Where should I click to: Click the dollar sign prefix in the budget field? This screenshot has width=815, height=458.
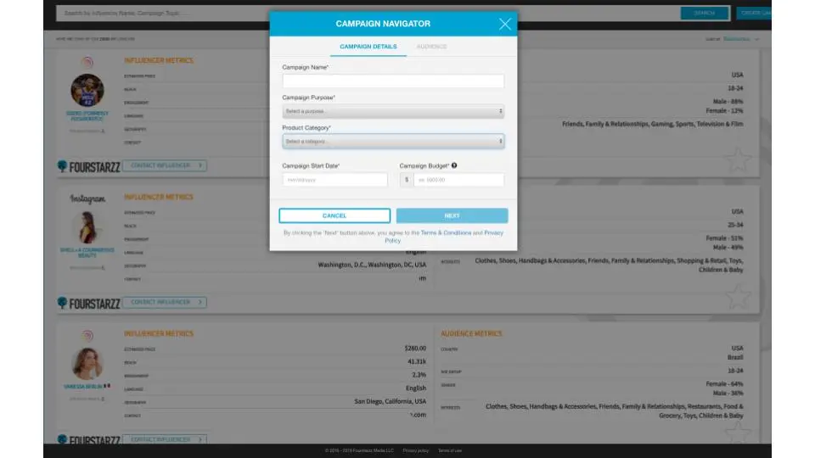(x=406, y=180)
